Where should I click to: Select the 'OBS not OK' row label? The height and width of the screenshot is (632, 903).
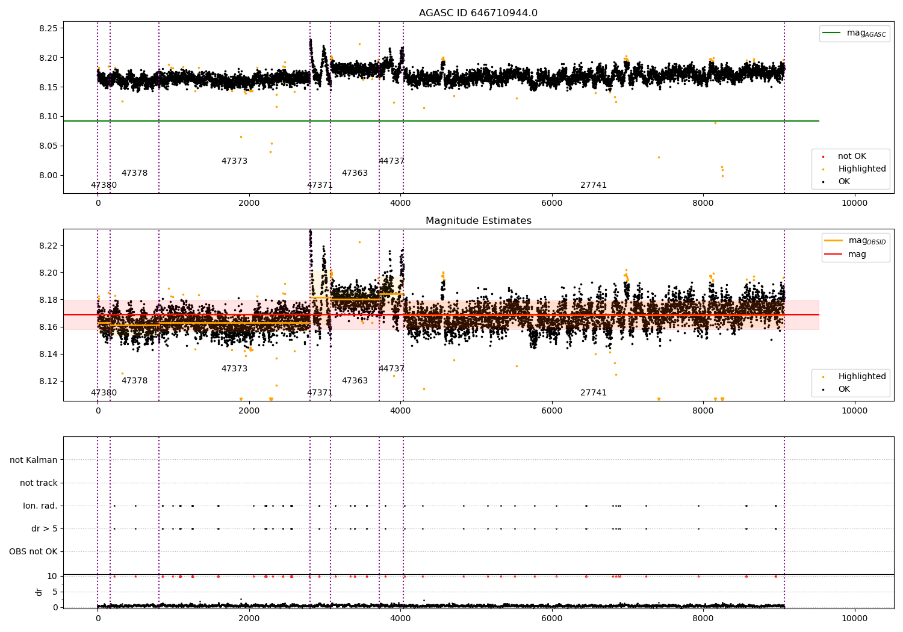coord(33,551)
